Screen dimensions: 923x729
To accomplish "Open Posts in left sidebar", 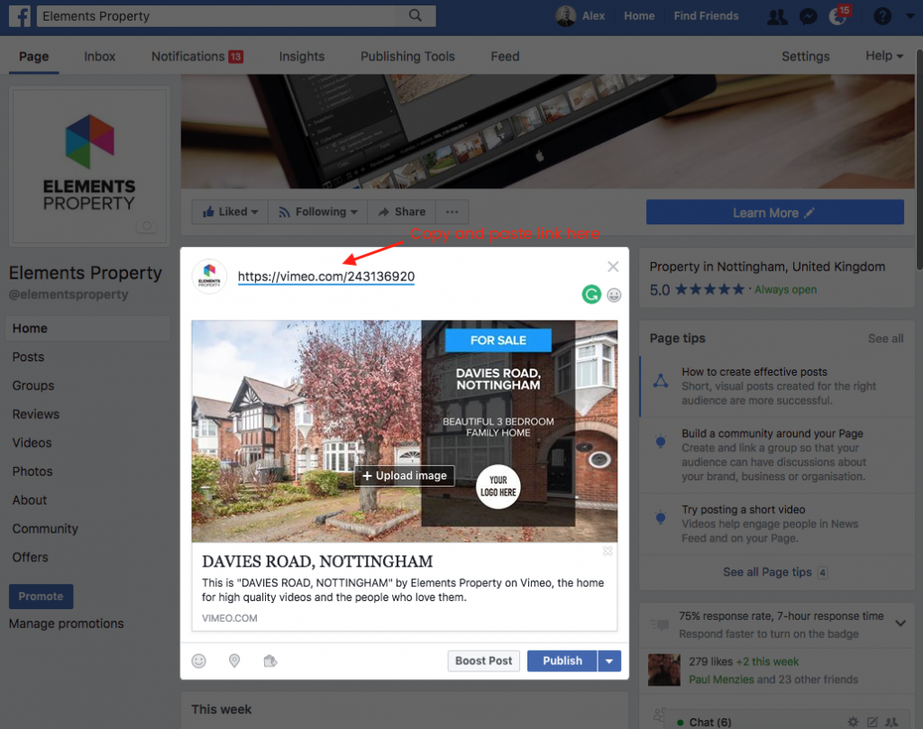I will coord(28,357).
